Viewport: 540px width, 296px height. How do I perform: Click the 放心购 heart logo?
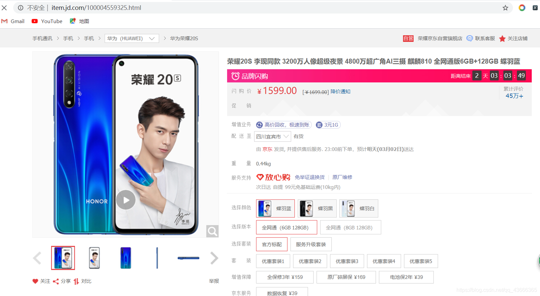(273, 177)
